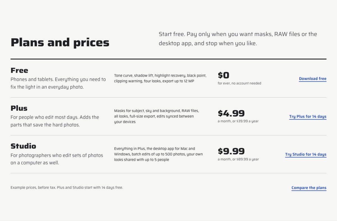The width and height of the screenshot is (337, 221).
Task: Click the Plus plan masks and RAW features text
Action: (x=156, y=116)
